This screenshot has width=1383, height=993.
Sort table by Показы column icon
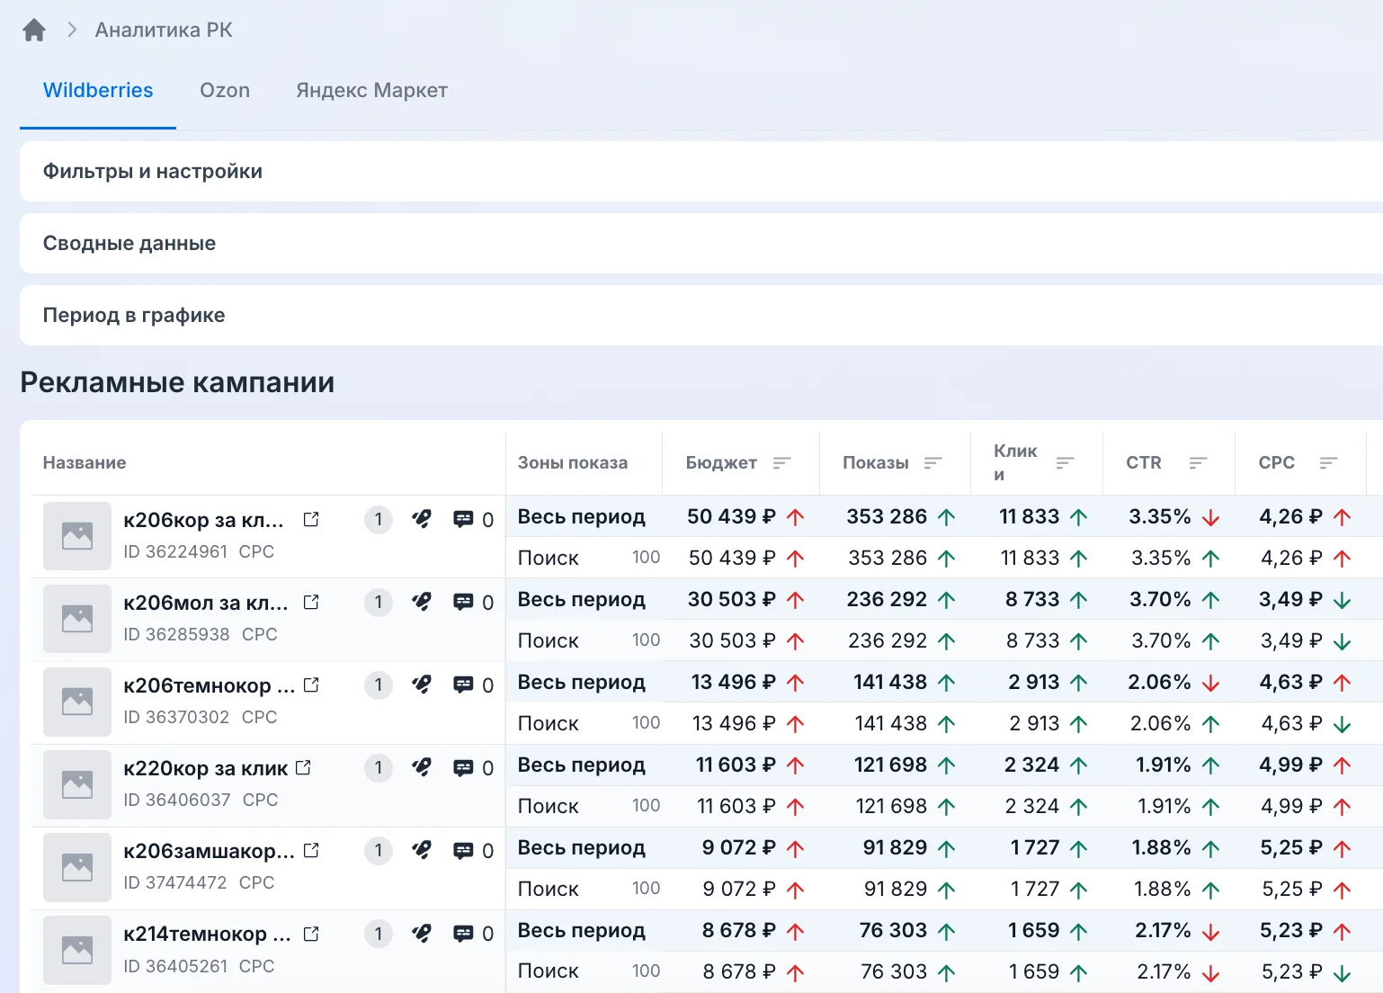click(x=933, y=462)
